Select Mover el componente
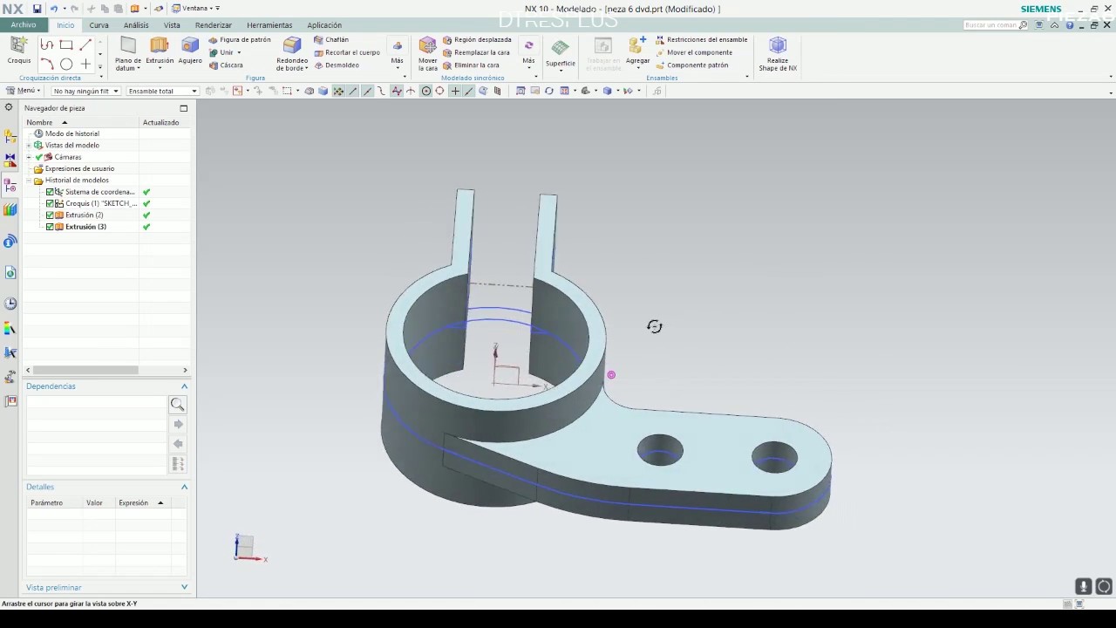1116x628 pixels. click(x=694, y=52)
